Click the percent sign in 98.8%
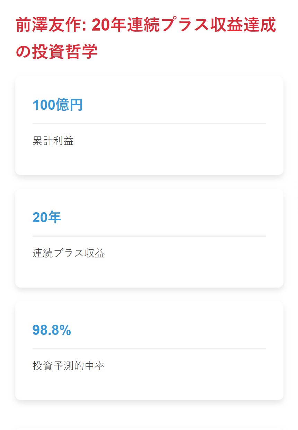 pyautogui.click(x=65, y=330)
